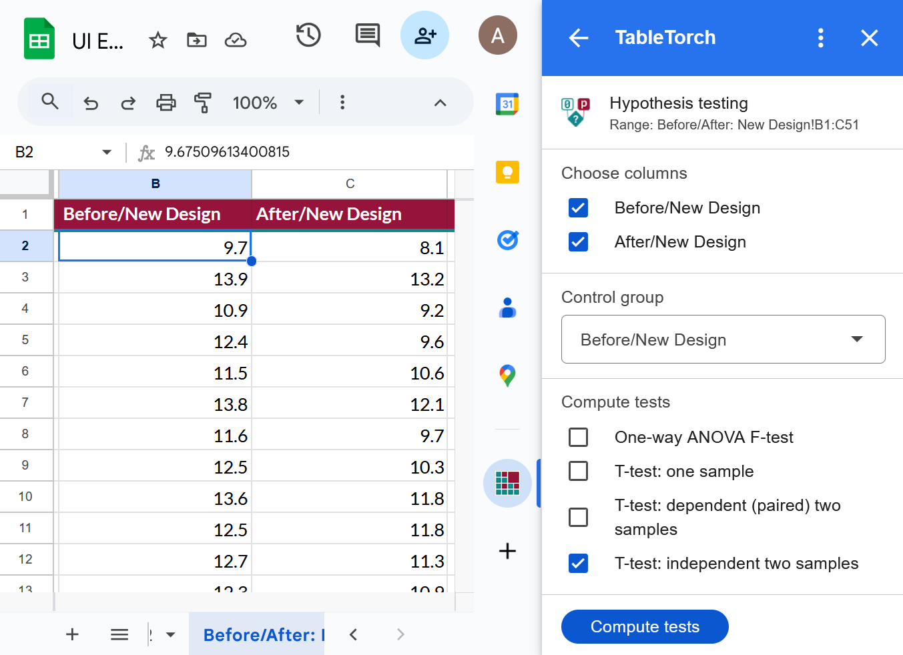Screen dimensions: 903x655
Task: Open Google Maps side panel icon
Action: click(x=507, y=376)
